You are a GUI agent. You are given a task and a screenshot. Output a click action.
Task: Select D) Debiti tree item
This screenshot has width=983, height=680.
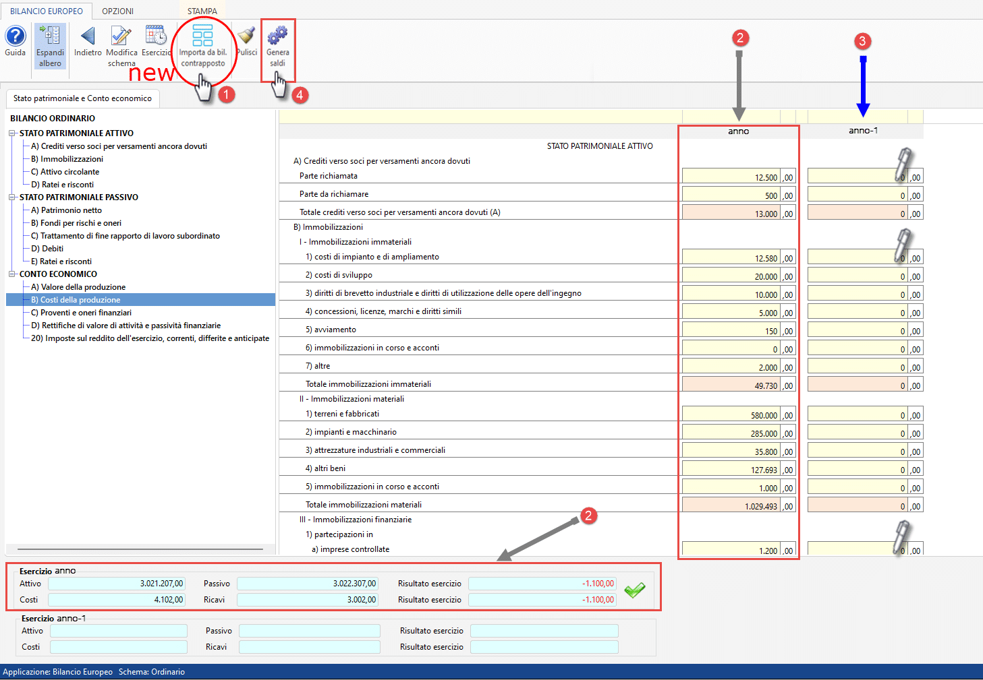point(47,249)
